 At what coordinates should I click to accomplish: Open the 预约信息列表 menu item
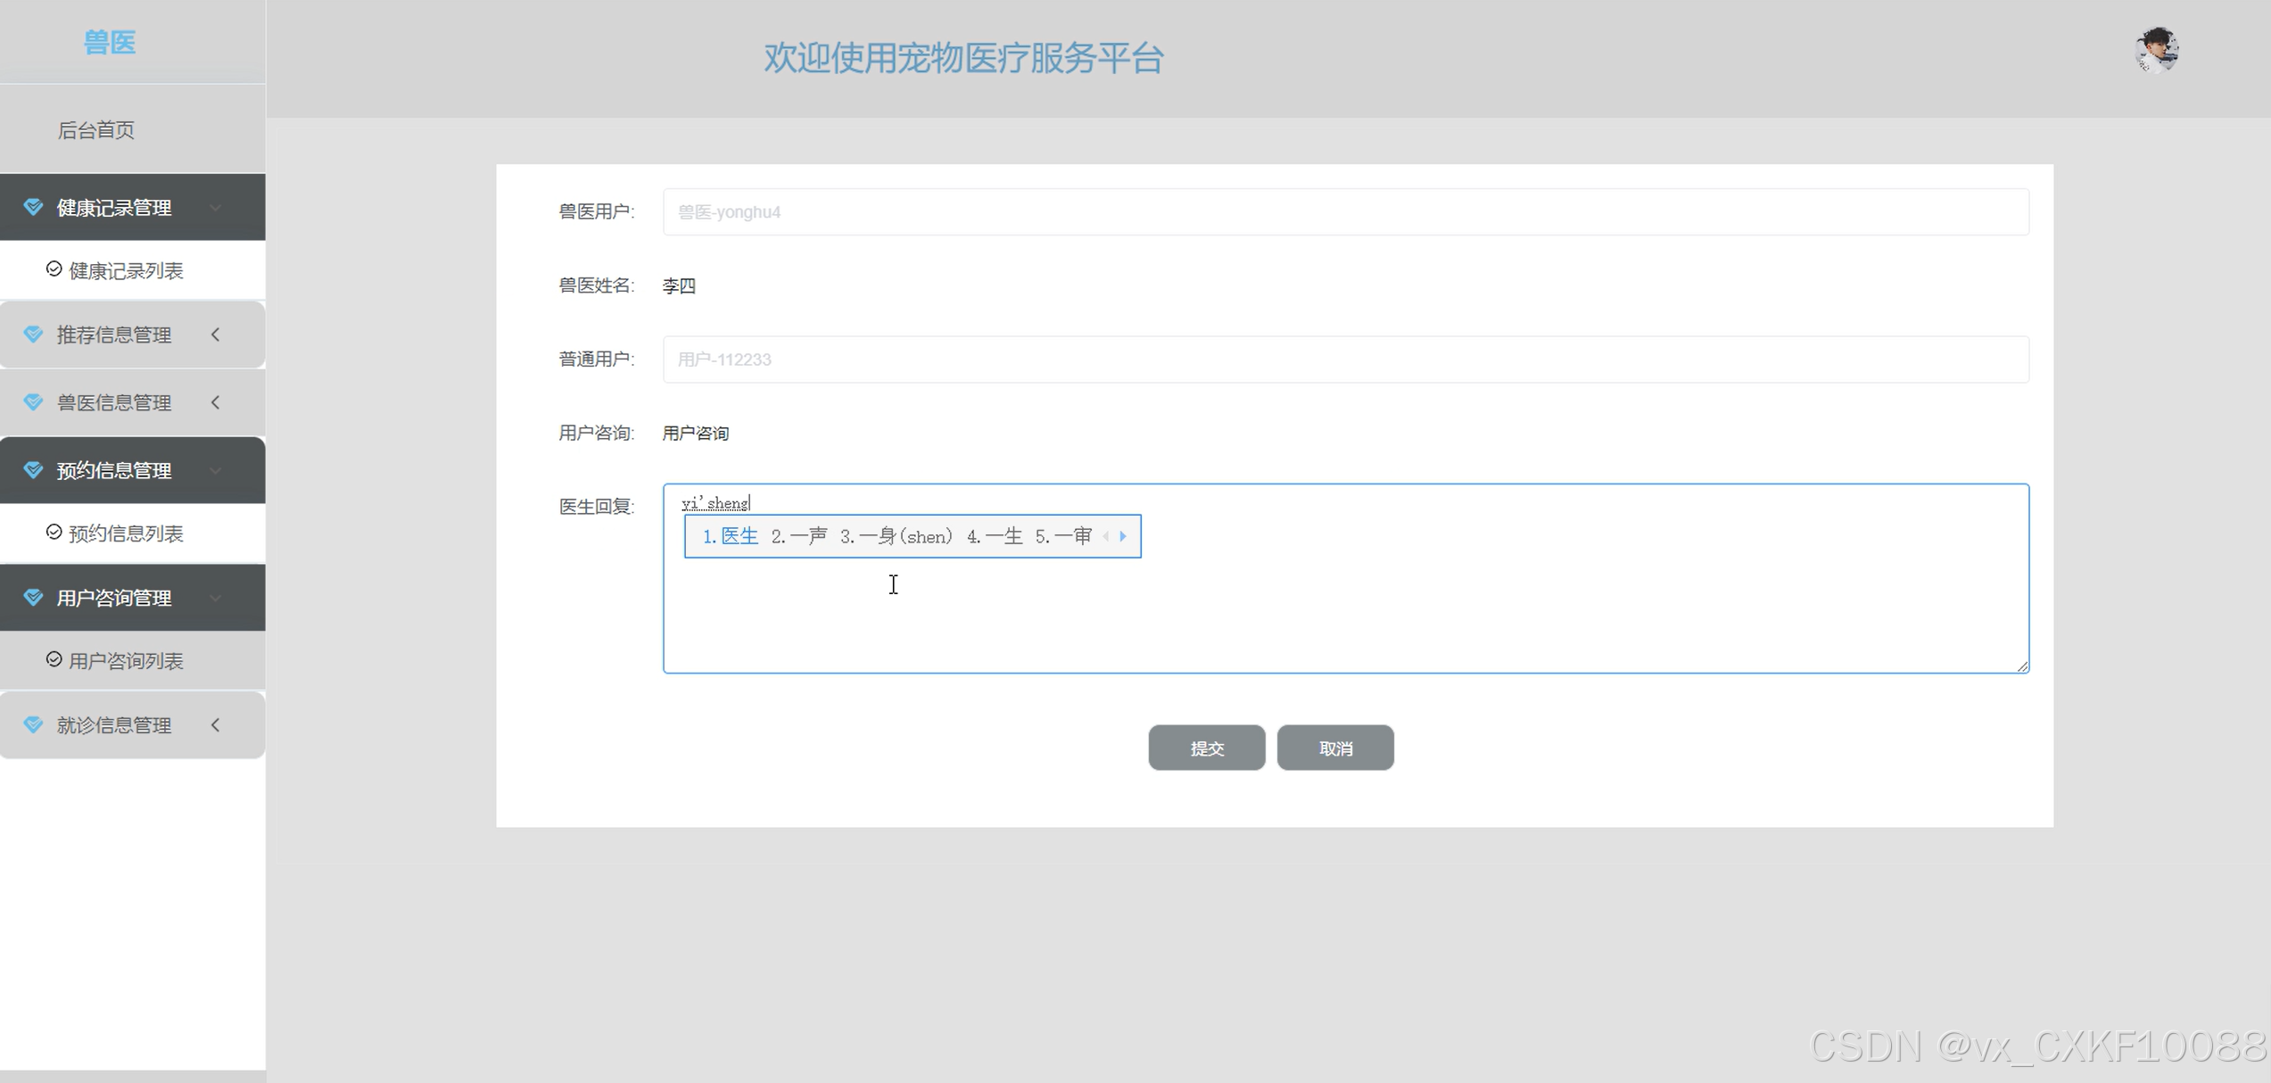click(x=126, y=533)
